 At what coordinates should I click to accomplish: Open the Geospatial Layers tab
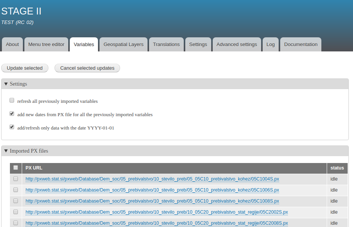[x=124, y=44]
